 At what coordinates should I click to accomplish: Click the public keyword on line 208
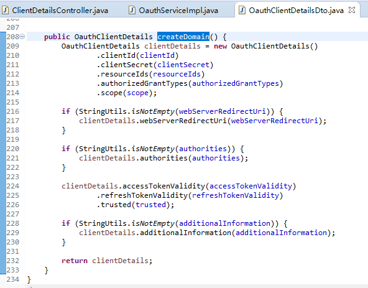point(57,37)
